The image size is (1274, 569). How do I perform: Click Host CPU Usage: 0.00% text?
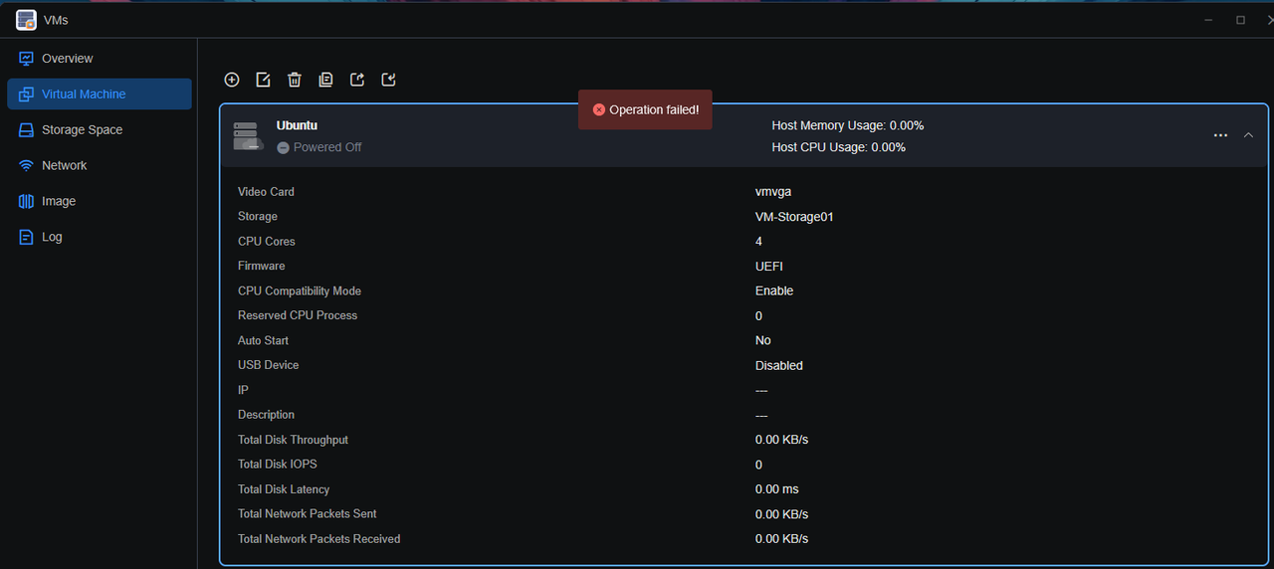(839, 147)
